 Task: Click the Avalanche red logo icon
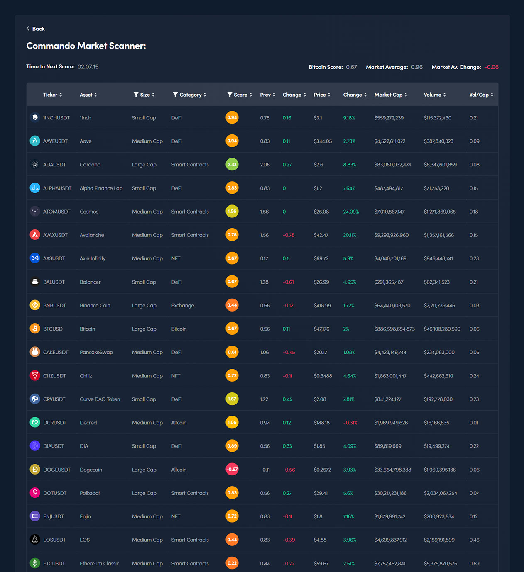pyautogui.click(x=35, y=235)
